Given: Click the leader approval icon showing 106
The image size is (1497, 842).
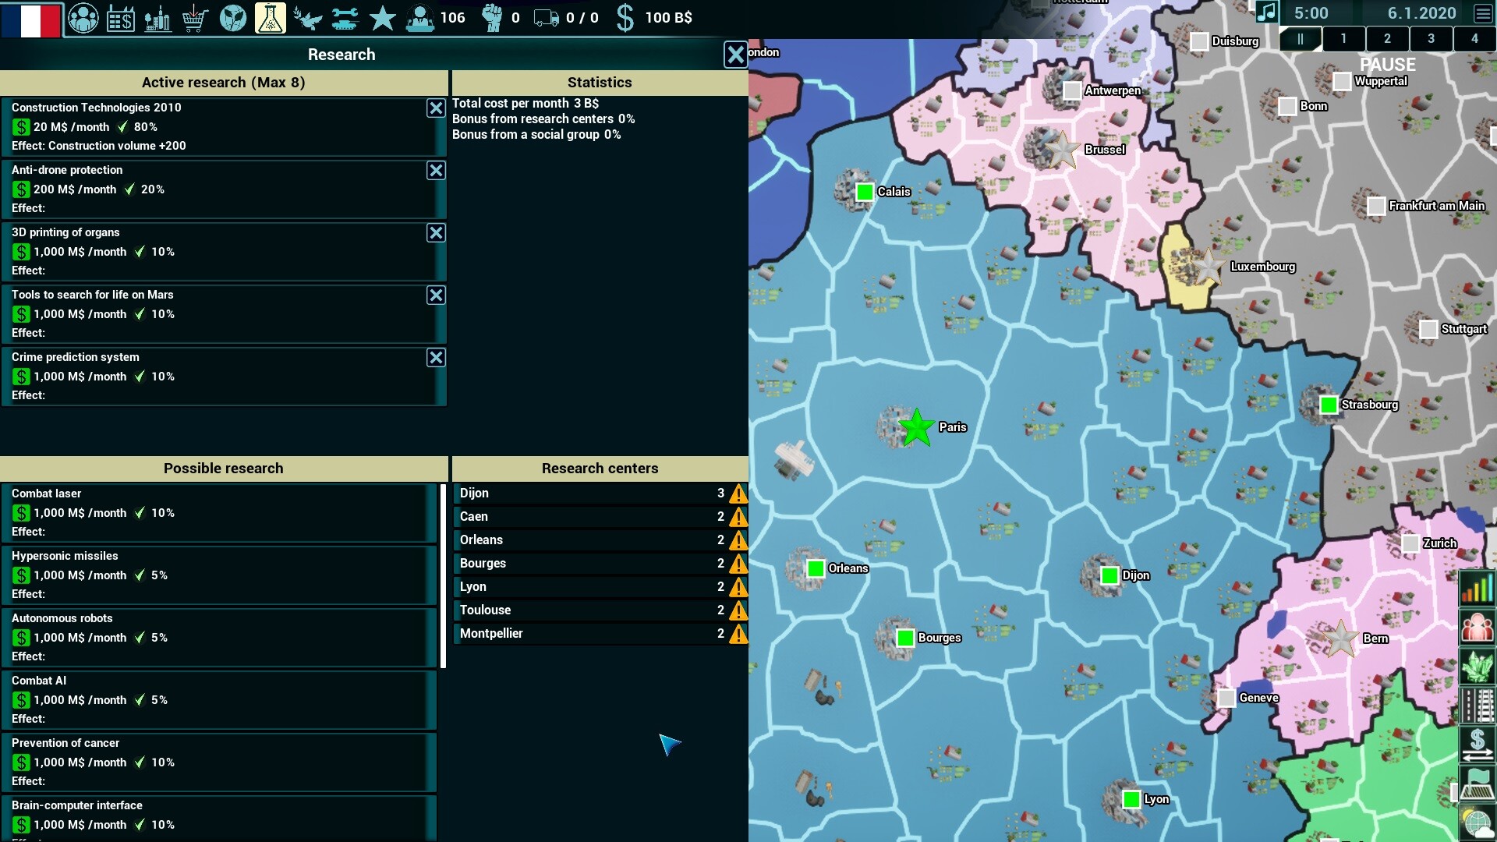Looking at the screenshot, I should pos(419,18).
